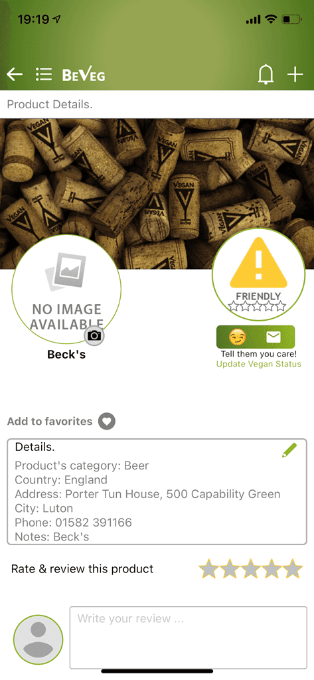Open the list menu icon
The image size is (314, 680).
click(x=44, y=74)
